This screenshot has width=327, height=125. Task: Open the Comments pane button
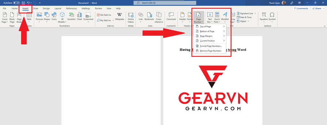(x=301, y=8)
